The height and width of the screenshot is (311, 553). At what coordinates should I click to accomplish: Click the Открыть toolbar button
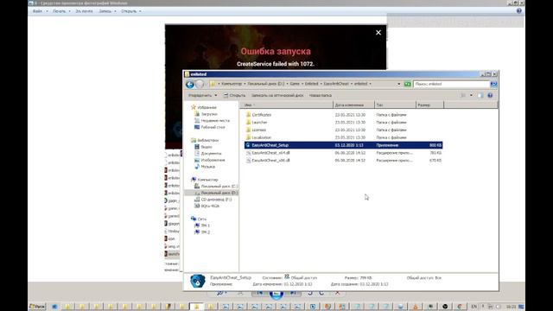(x=234, y=95)
